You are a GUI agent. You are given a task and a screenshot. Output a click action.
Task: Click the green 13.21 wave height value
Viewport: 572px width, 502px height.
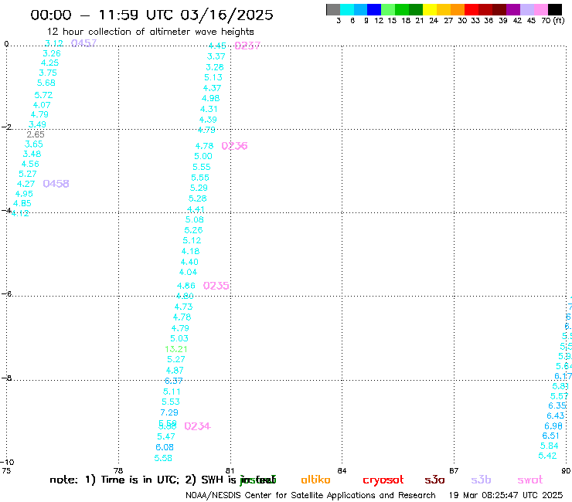(175, 349)
